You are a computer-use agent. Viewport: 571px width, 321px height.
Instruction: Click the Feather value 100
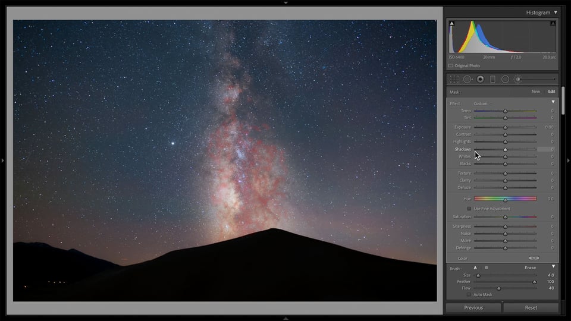click(550, 282)
